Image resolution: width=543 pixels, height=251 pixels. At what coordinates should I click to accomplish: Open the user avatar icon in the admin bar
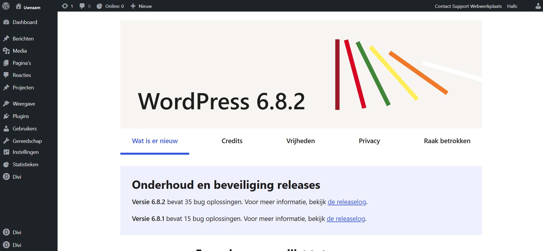tap(538, 6)
